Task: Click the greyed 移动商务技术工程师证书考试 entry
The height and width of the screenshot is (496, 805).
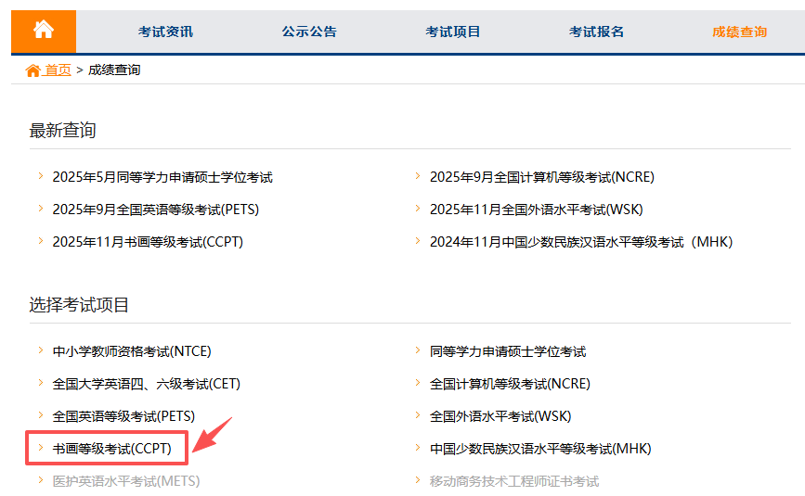Action: pos(514,481)
